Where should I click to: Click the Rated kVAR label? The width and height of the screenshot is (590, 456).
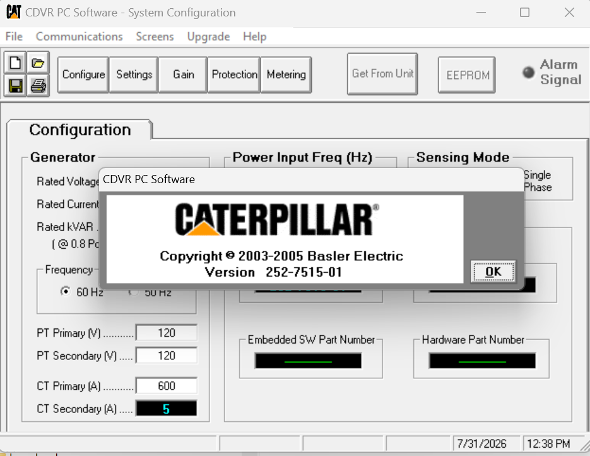pos(65,227)
